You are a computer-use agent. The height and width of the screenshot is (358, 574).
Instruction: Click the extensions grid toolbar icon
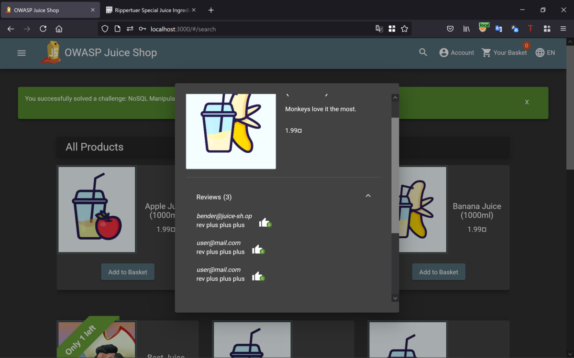point(547,29)
